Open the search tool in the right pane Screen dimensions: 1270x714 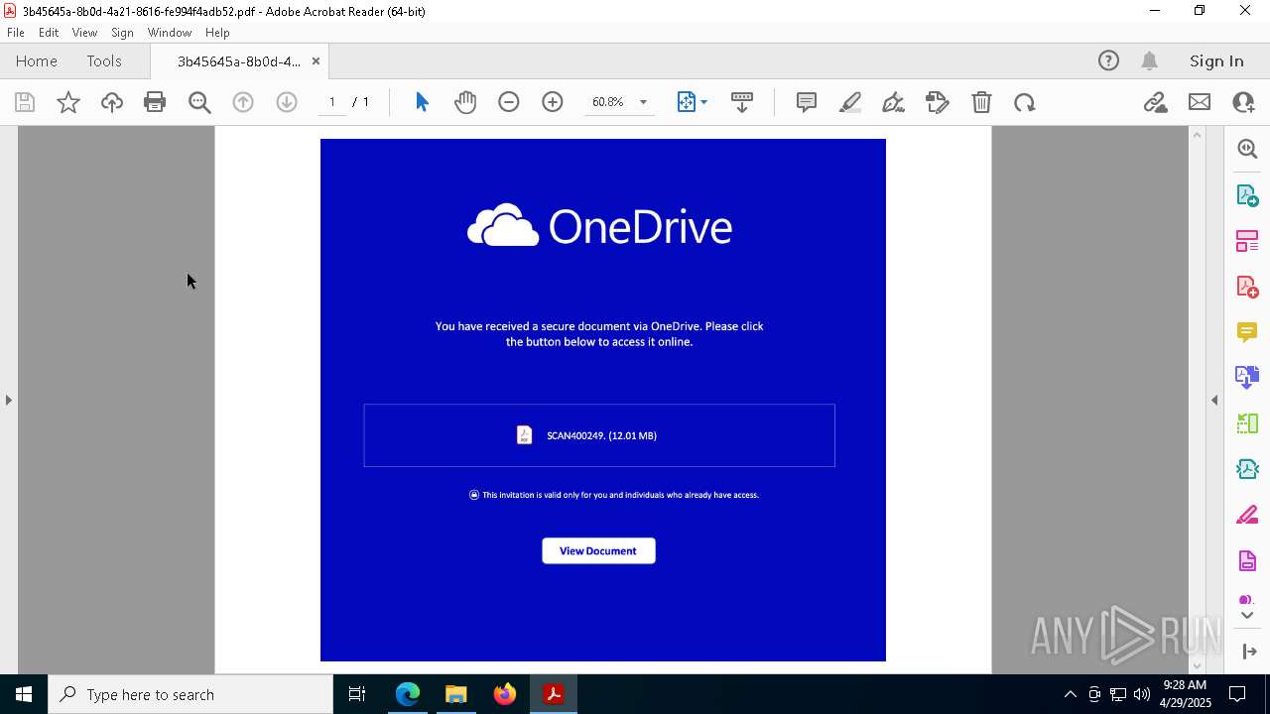point(1247,149)
